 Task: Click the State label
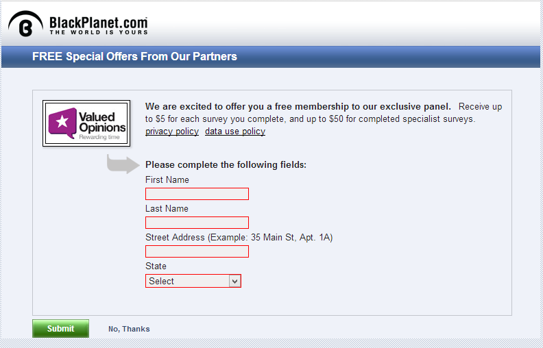click(156, 266)
